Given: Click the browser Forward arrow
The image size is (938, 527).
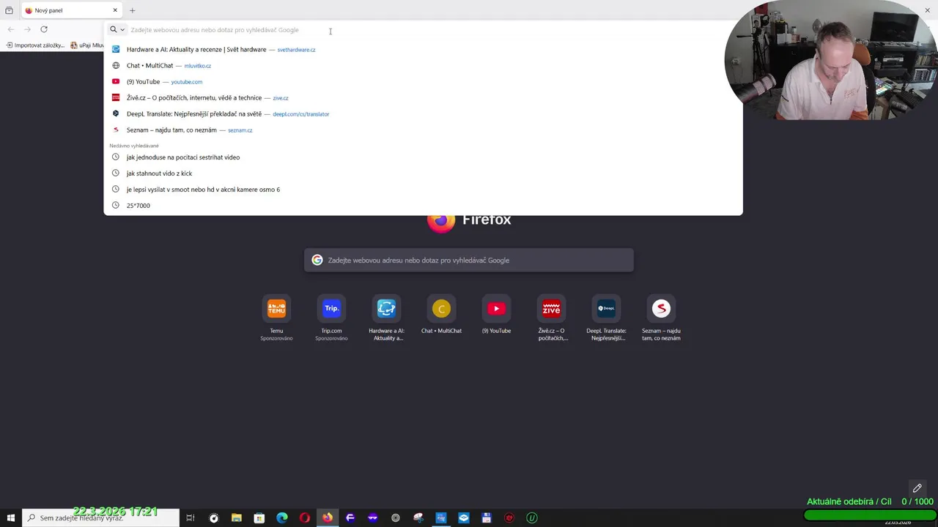Looking at the screenshot, I should pyautogui.click(x=27, y=29).
